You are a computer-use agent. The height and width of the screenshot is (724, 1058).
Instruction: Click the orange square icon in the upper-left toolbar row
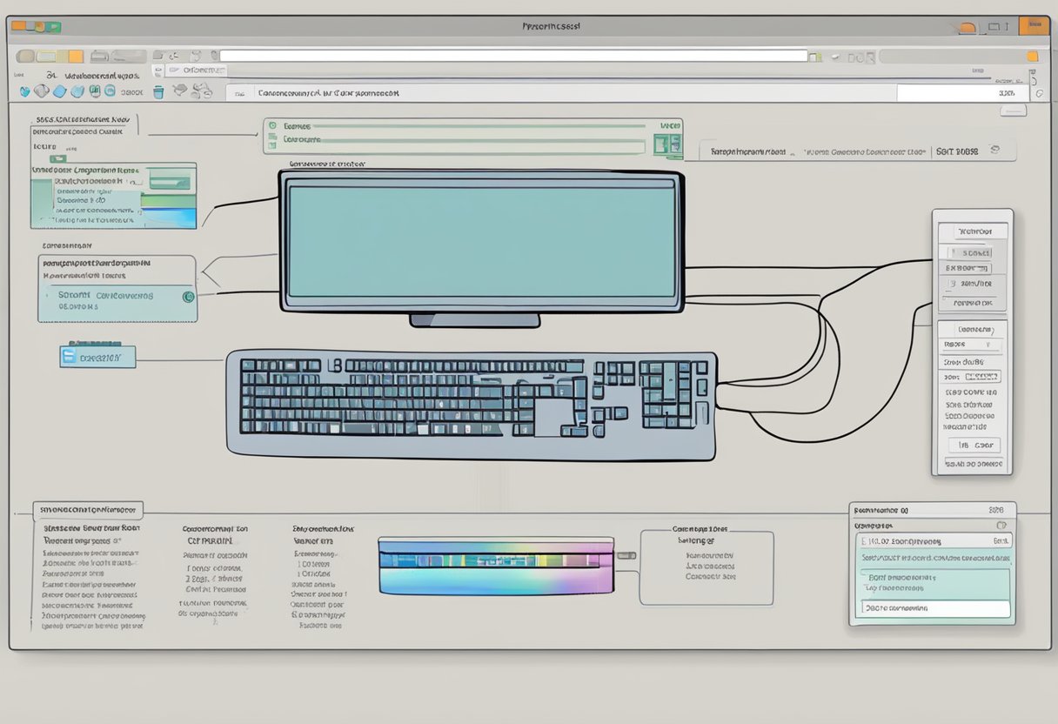(x=76, y=57)
